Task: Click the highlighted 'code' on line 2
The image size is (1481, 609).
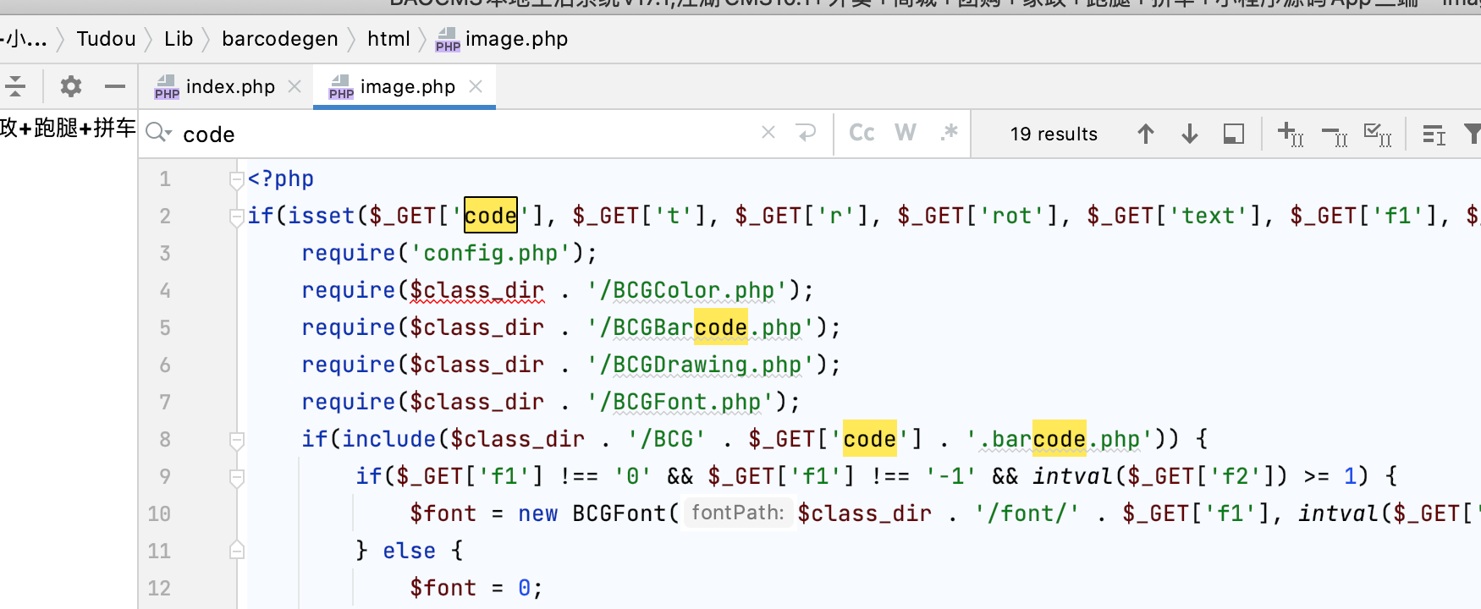Action: 491,216
